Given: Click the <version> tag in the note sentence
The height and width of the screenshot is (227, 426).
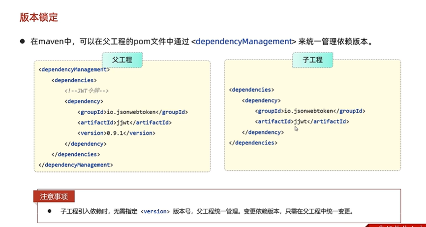Looking at the screenshot, I should coord(155,211).
